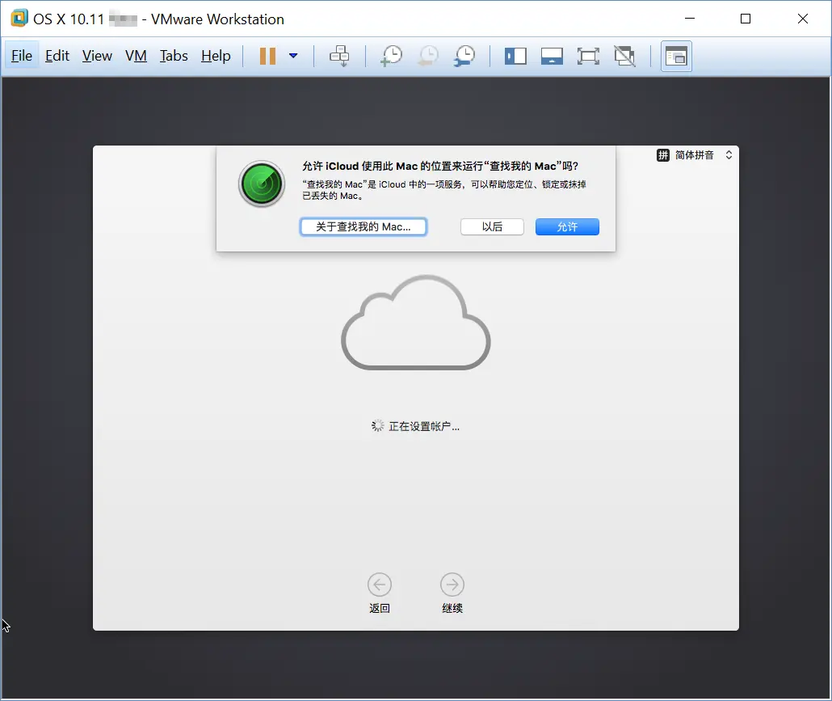Click 允许 to allow Find My Mac
The image size is (832, 701).
[567, 226]
